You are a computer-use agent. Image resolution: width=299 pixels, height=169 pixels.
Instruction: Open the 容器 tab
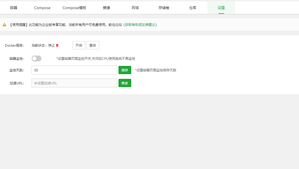click(x=14, y=8)
